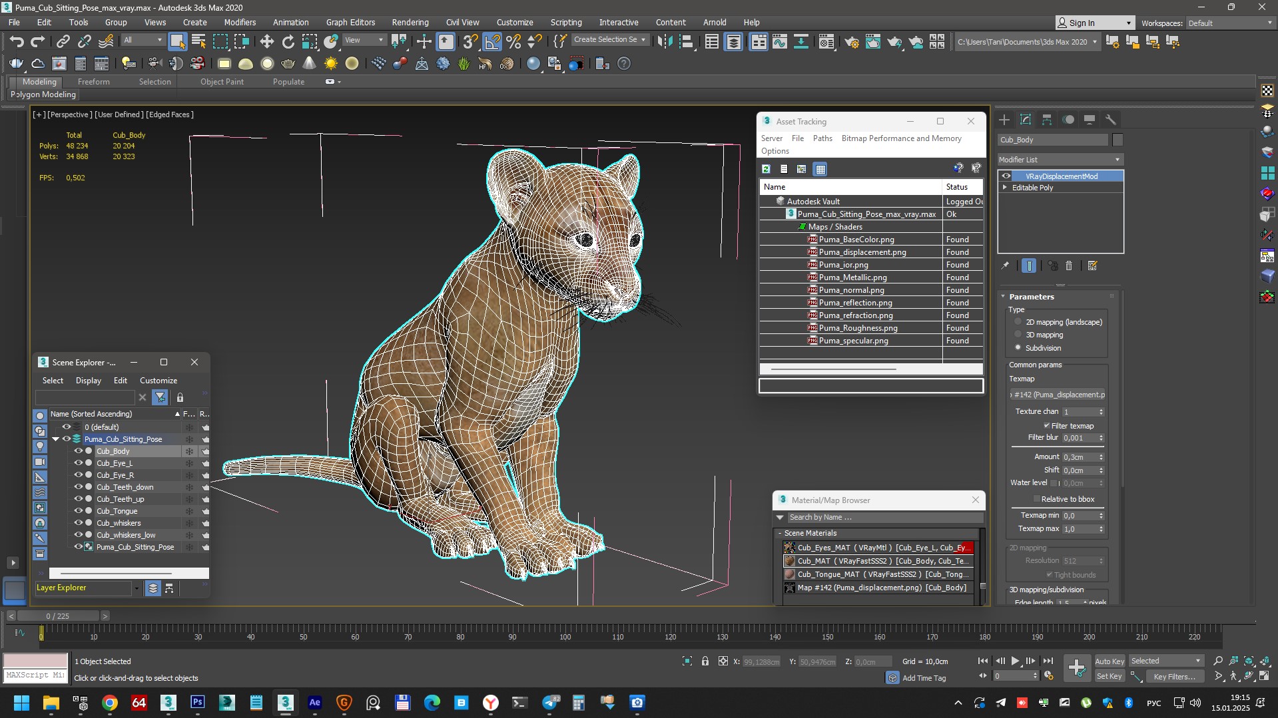
Task: Toggle selection lock in status bar
Action: (x=705, y=661)
